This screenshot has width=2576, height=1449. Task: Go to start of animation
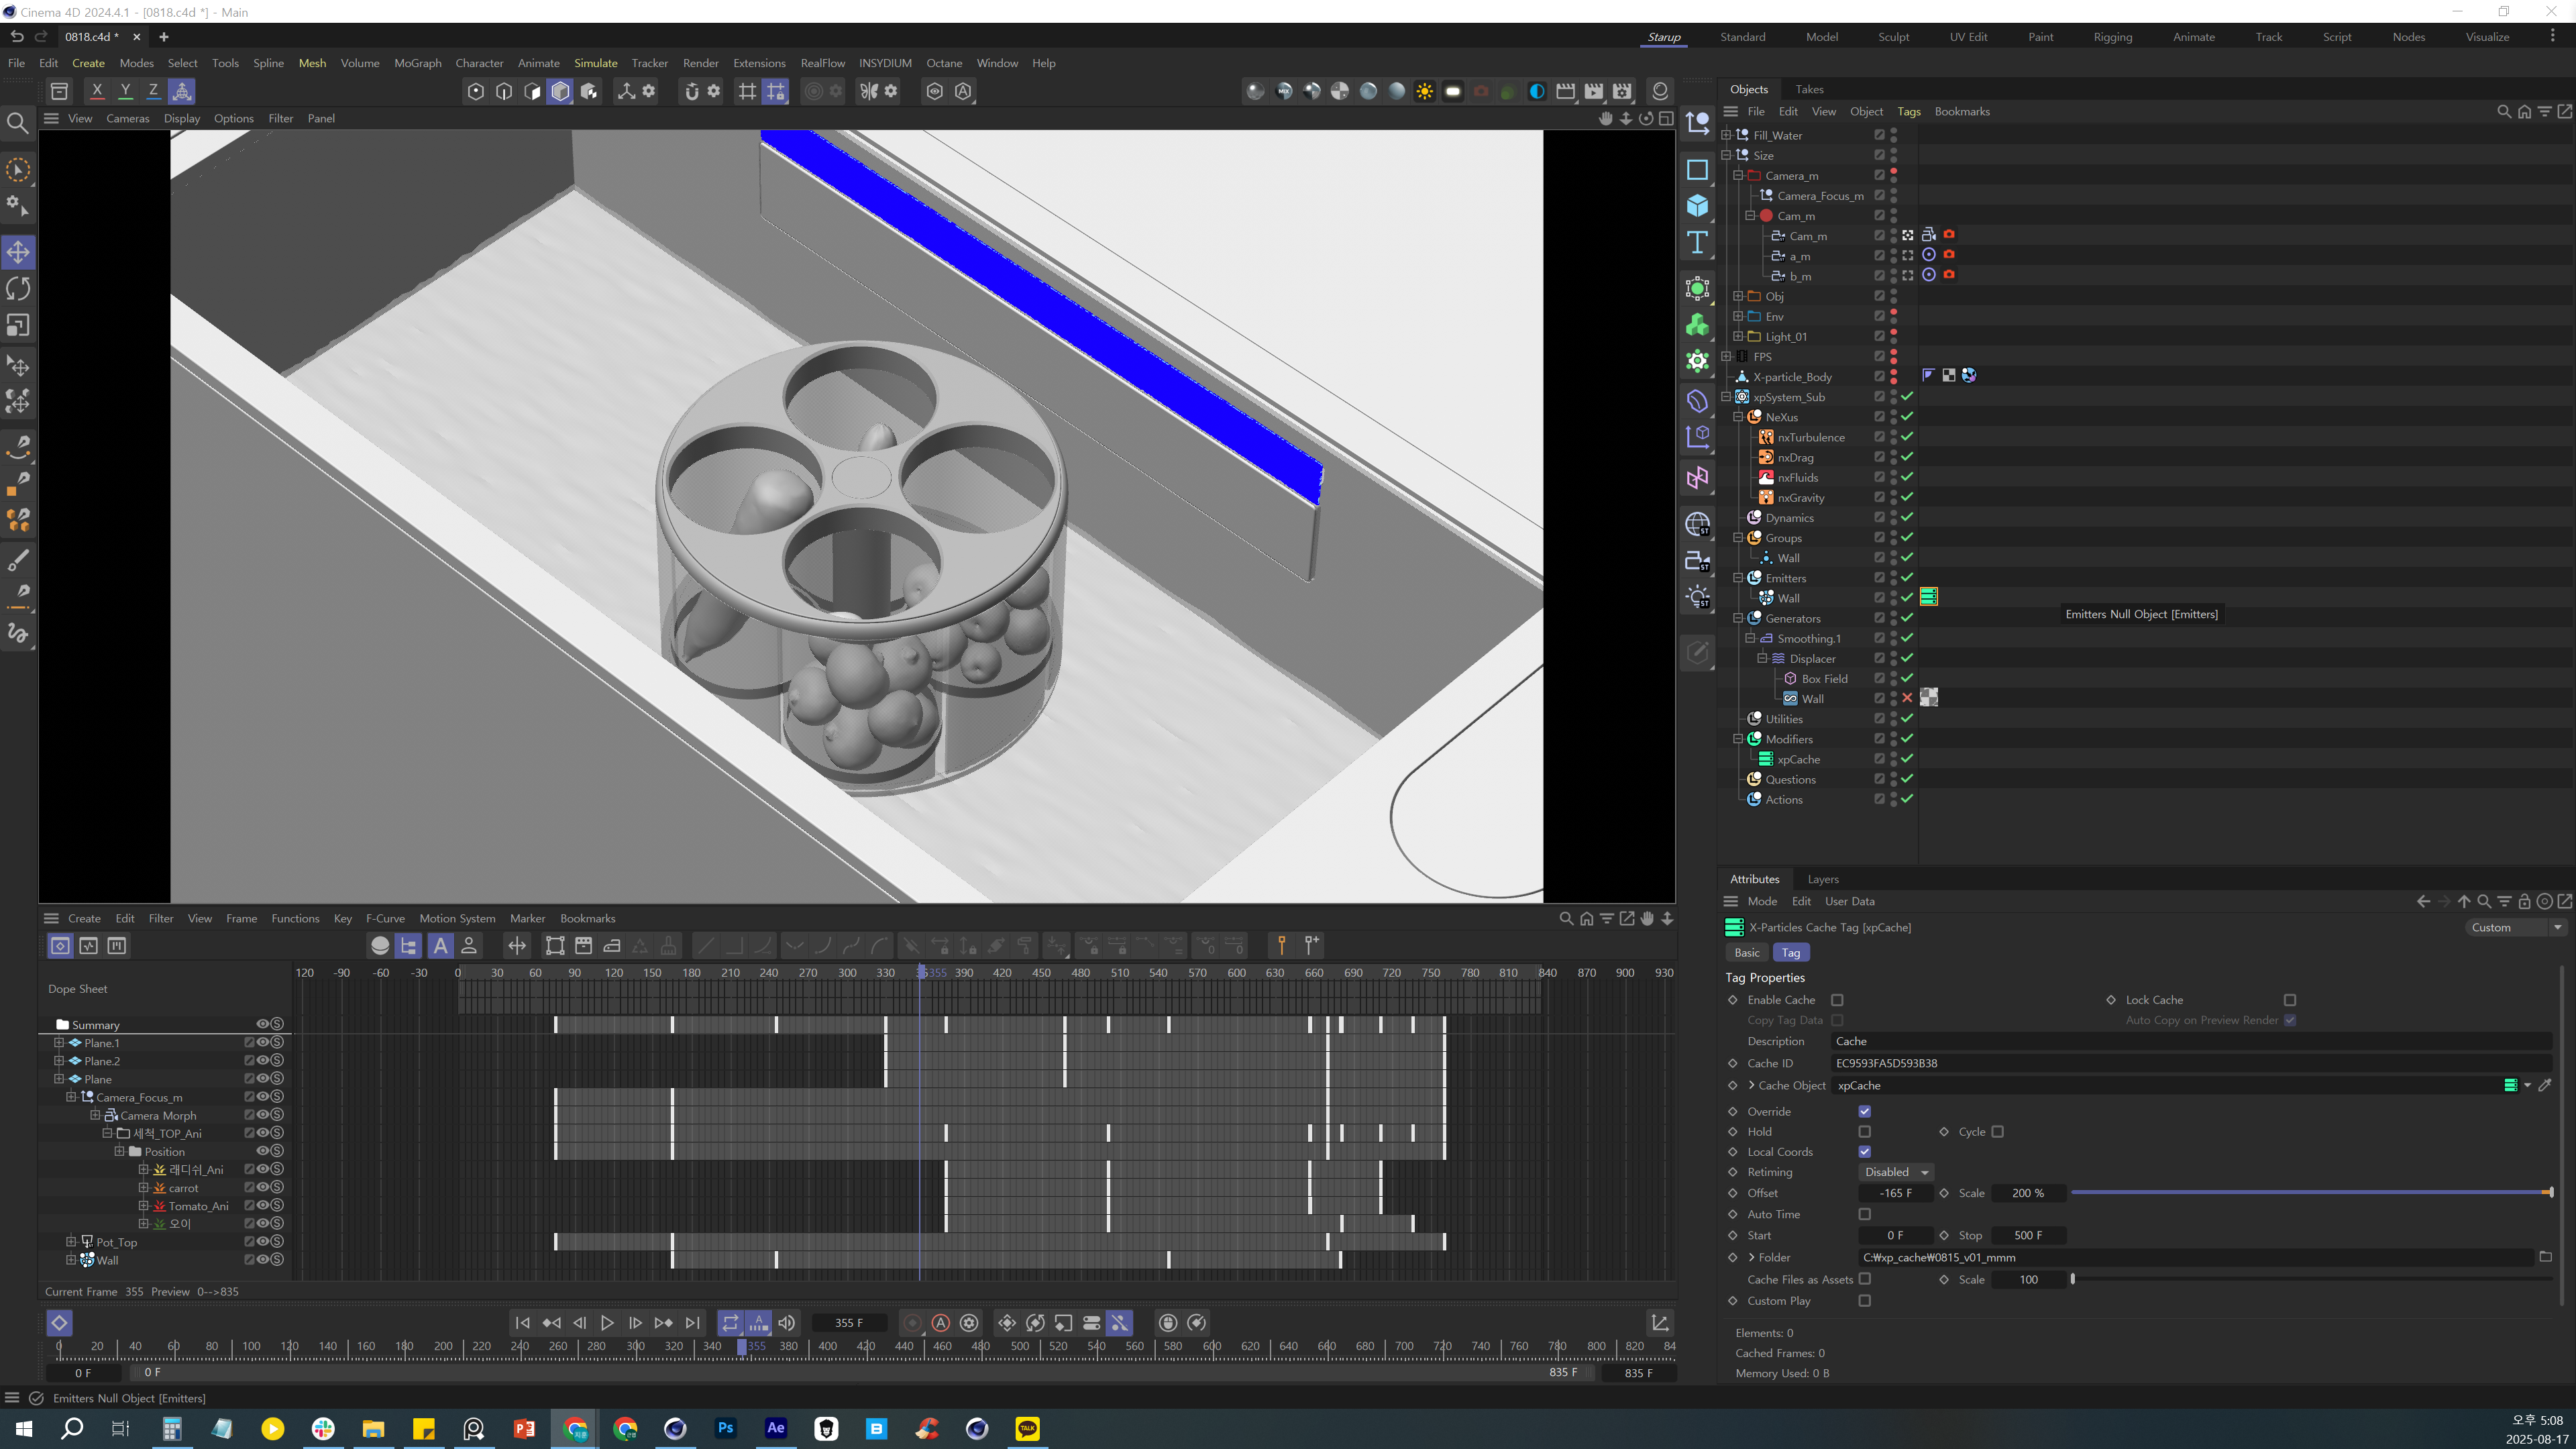(x=522, y=1323)
